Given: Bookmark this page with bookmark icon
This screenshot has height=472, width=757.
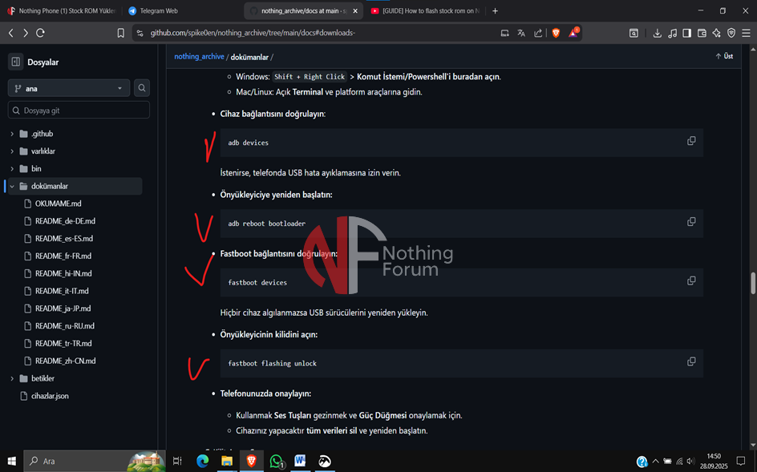Looking at the screenshot, I should [121, 33].
